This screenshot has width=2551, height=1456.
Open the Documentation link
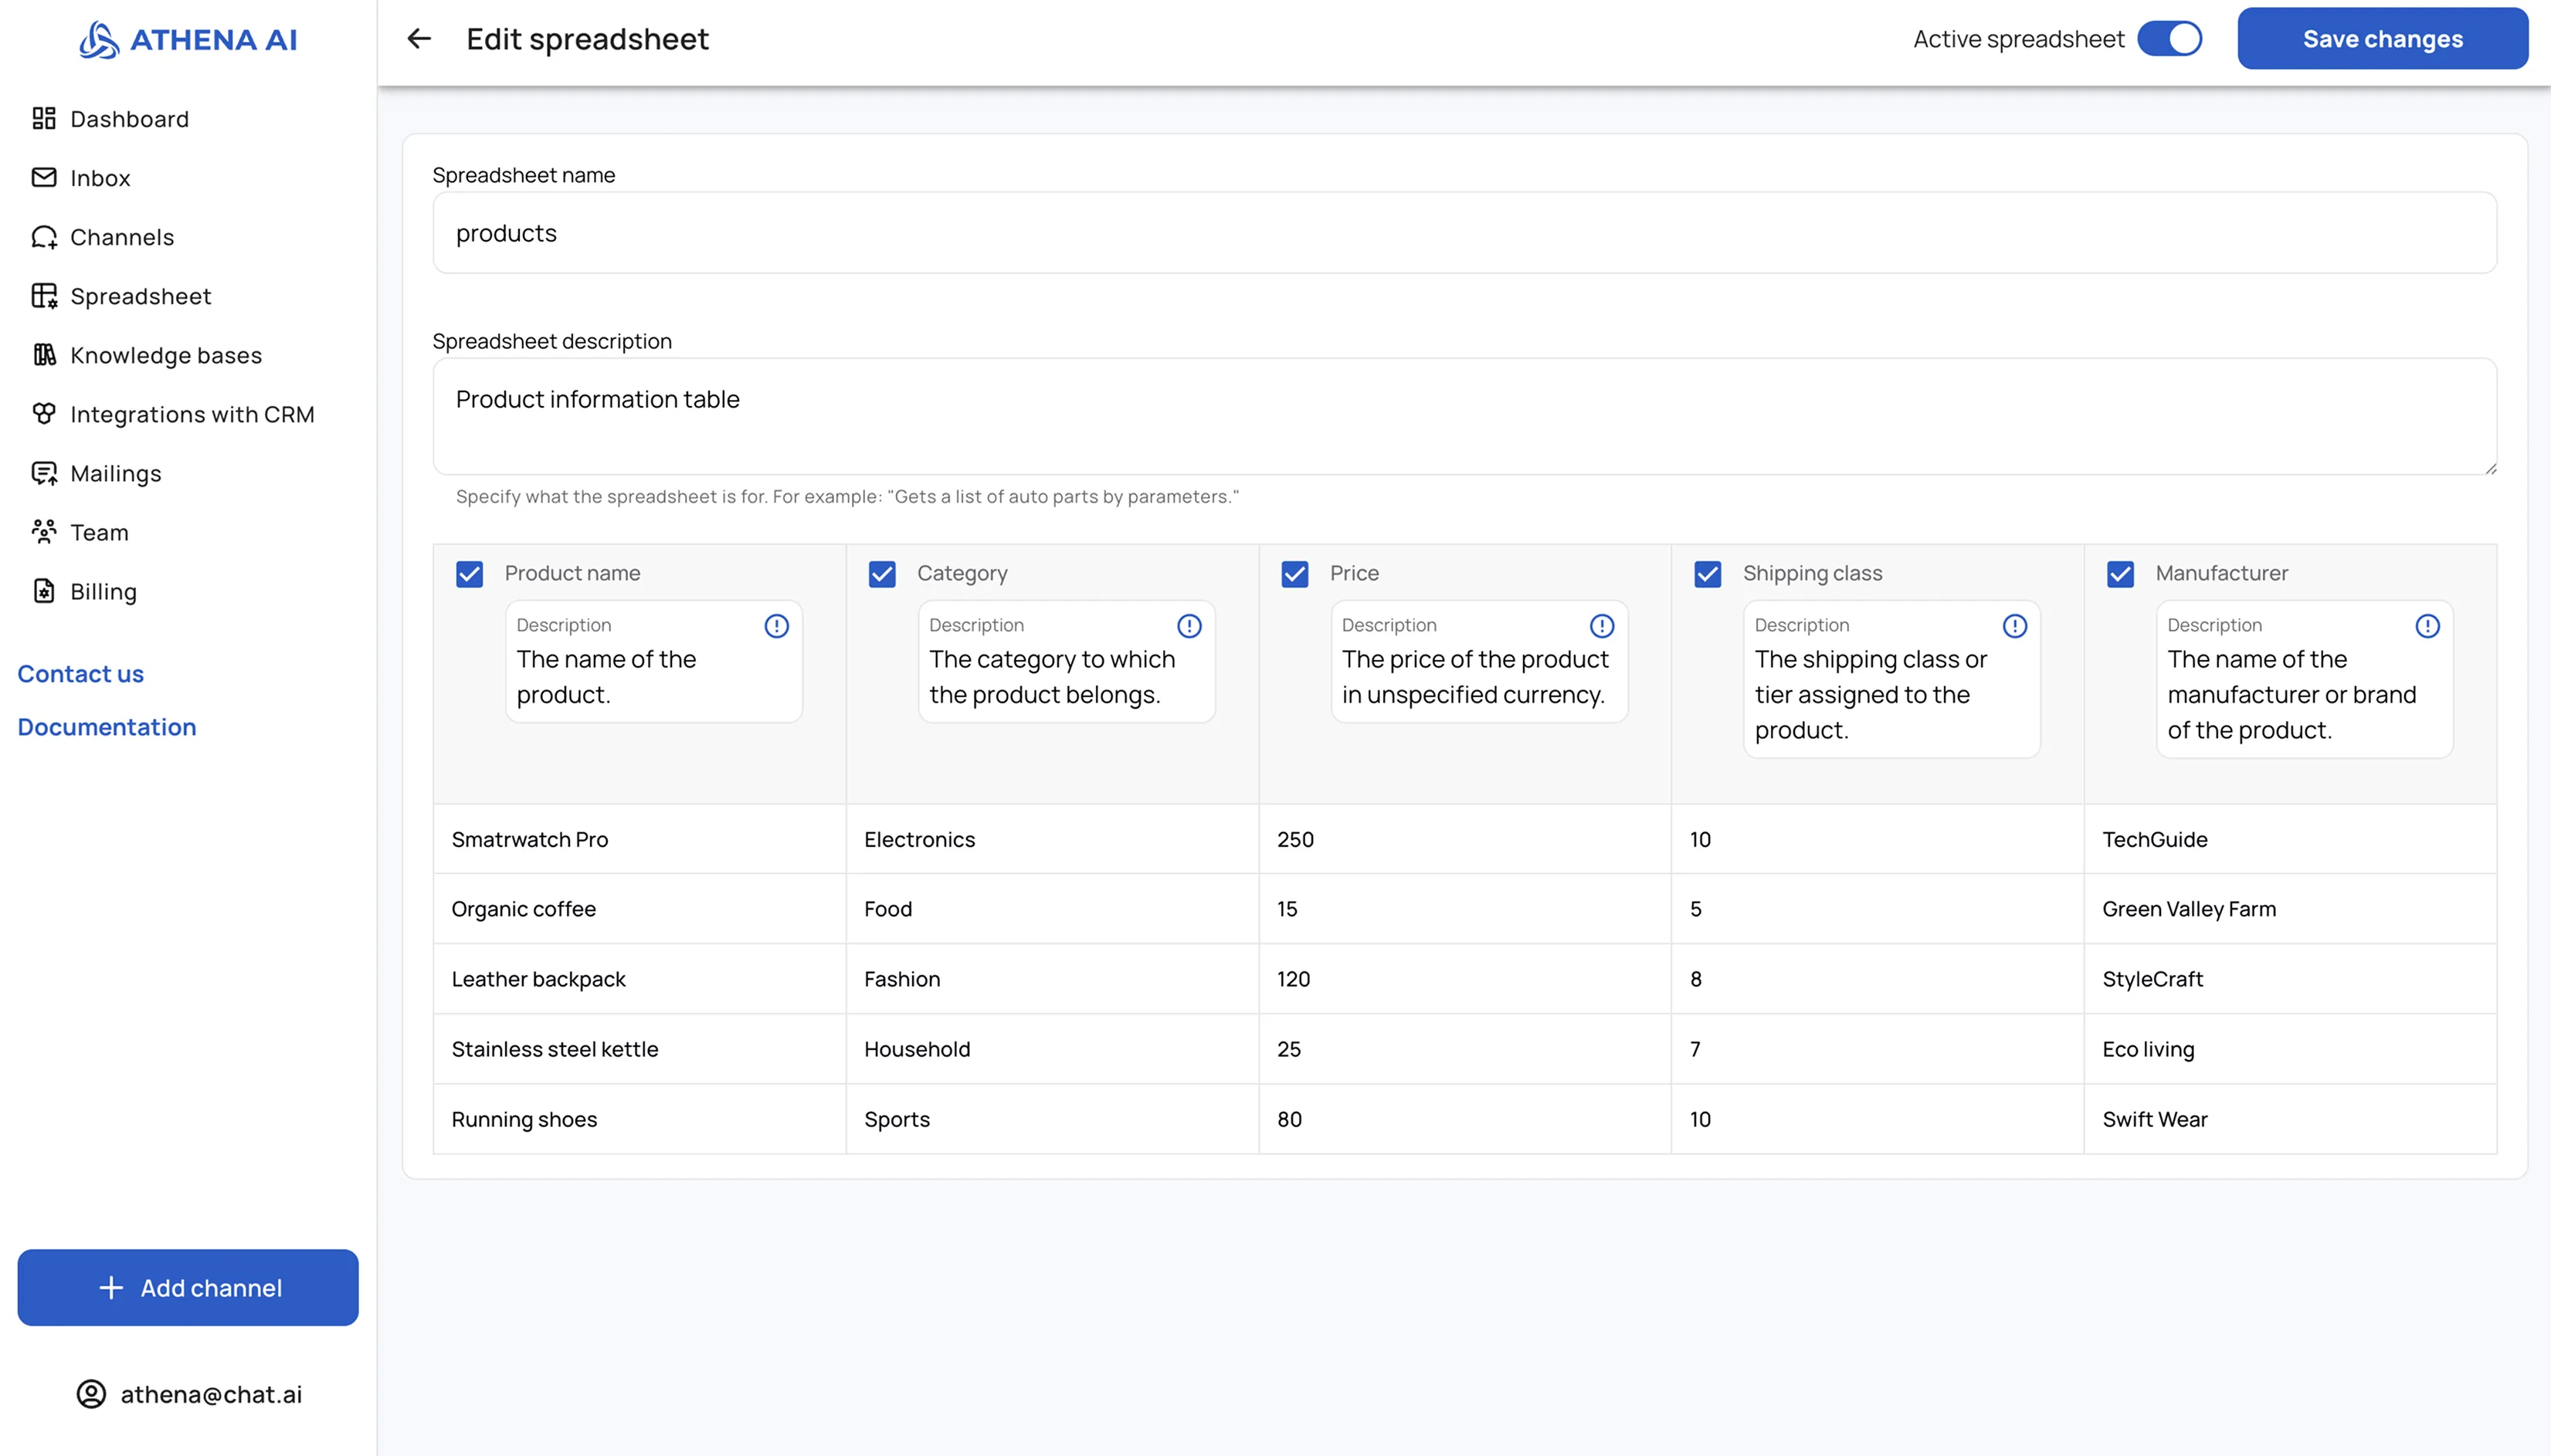[x=106, y=727]
